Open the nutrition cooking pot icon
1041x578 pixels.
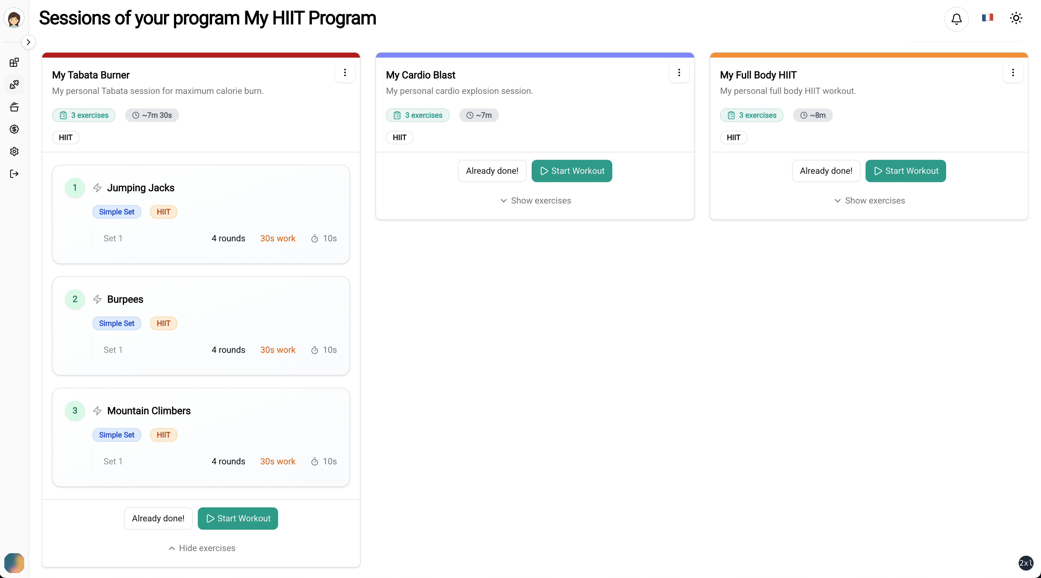click(x=14, y=107)
